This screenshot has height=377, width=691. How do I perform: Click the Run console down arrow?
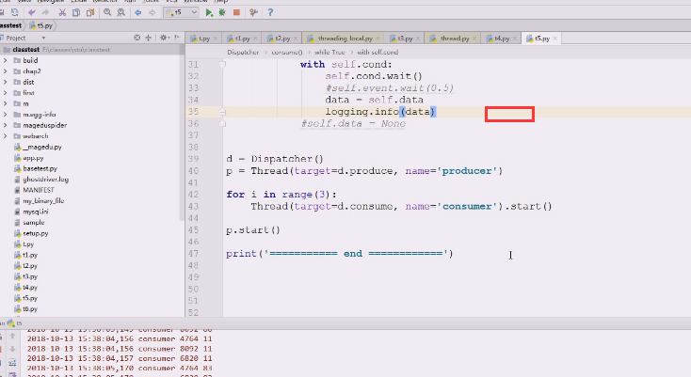pyautogui.click(x=12, y=350)
